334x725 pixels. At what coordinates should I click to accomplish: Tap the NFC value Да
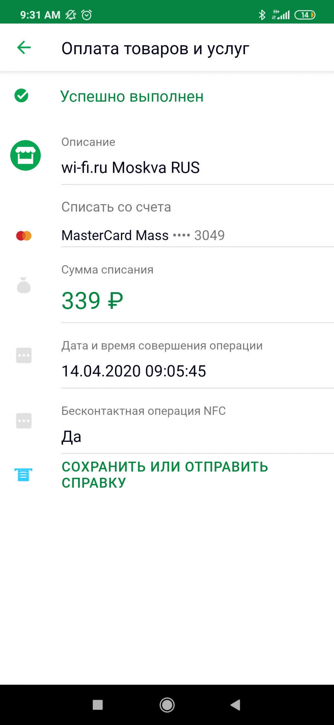71,436
